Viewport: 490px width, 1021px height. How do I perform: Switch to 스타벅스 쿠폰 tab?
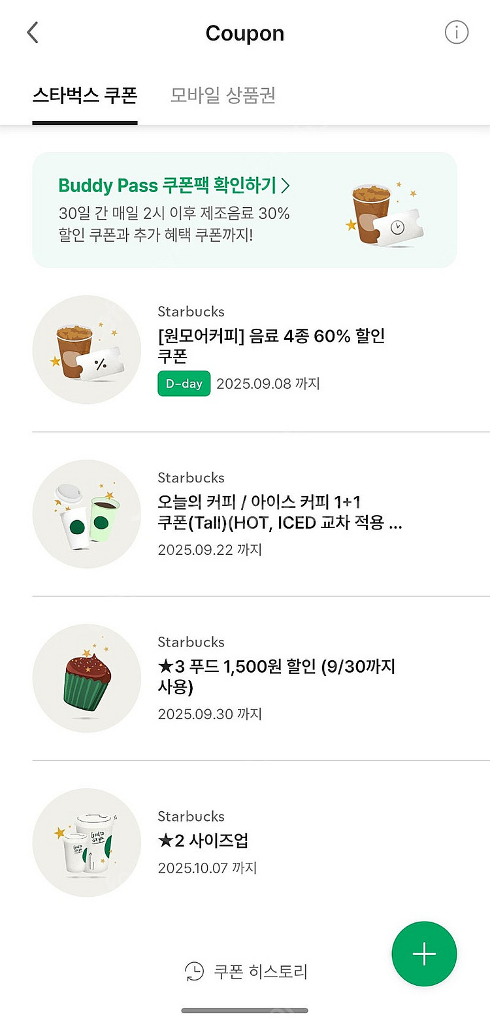[x=85, y=95]
